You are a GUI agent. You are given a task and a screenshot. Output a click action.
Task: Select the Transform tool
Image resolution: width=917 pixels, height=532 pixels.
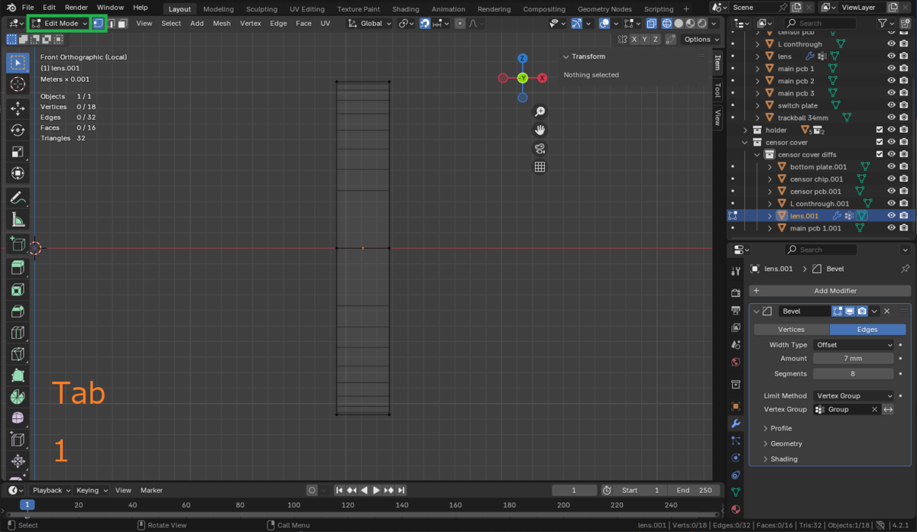[x=18, y=173]
